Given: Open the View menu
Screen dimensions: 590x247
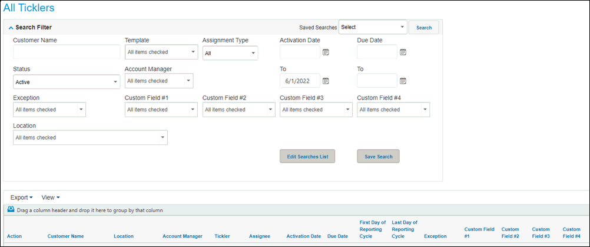Looking at the screenshot, I should click(x=51, y=197).
